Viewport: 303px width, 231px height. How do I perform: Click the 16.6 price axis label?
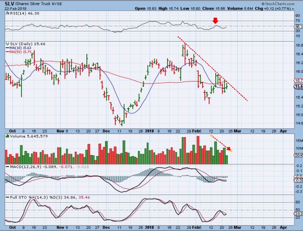pyautogui.click(x=299, y=45)
